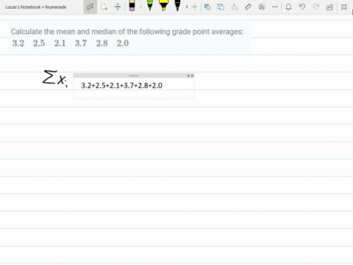Click the text box move handle dots
The height and width of the screenshot is (265, 353).
[x=133, y=76]
